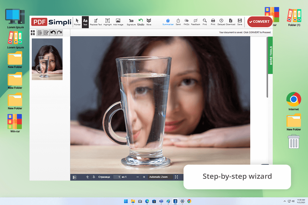Open Chrome from taskbar
This screenshot has height=205, width=308.
(x=189, y=201)
